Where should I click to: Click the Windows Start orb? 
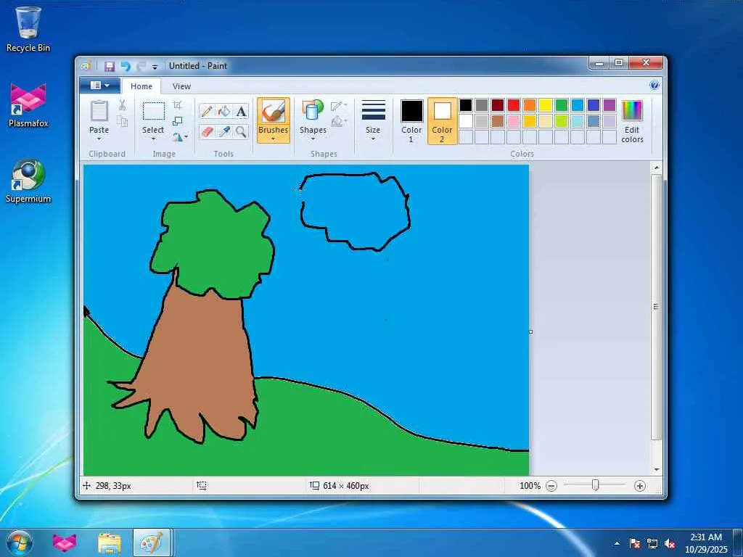coord(20,542)
